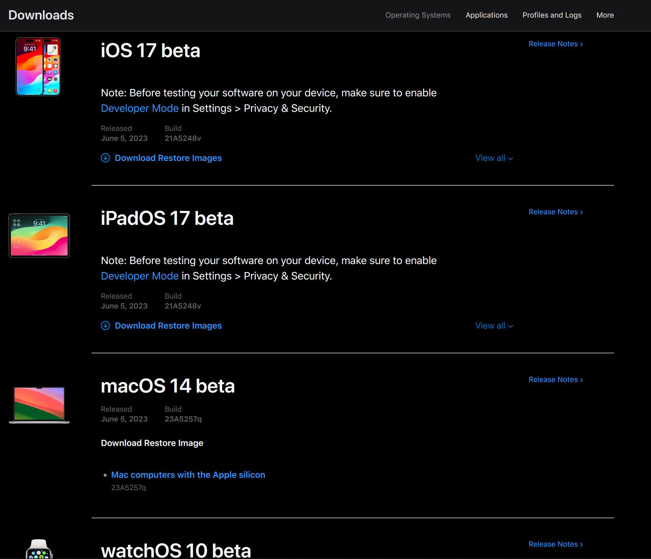Click June 5, 2023 under iOS 17 beta
The width and height of the screenshot is (651, 559).
pyautogui.click(x=124, y=138)
